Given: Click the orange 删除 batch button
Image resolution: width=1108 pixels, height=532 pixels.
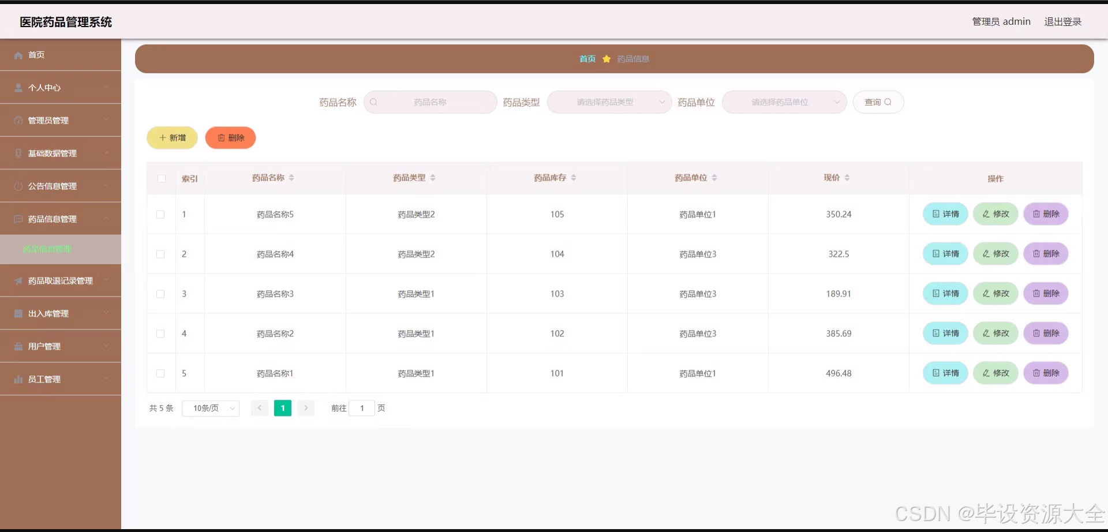Looking at the screenshot, I should [230, 138].
